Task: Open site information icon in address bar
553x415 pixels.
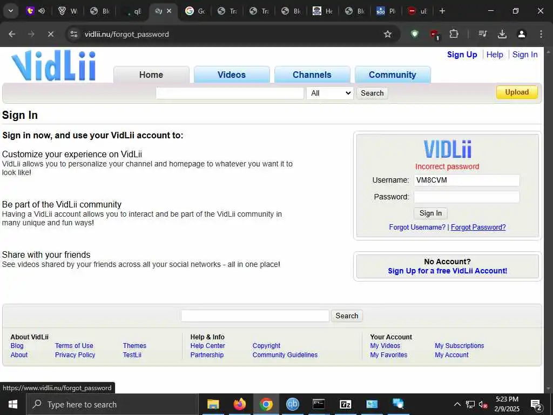Action: coord(73,34)
